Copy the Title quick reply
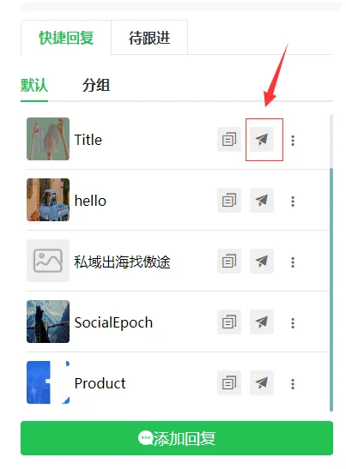346x469 pixels. (x=229, y=140)
